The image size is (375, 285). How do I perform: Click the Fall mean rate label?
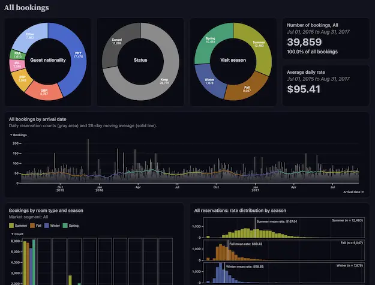tap(247, 245)
